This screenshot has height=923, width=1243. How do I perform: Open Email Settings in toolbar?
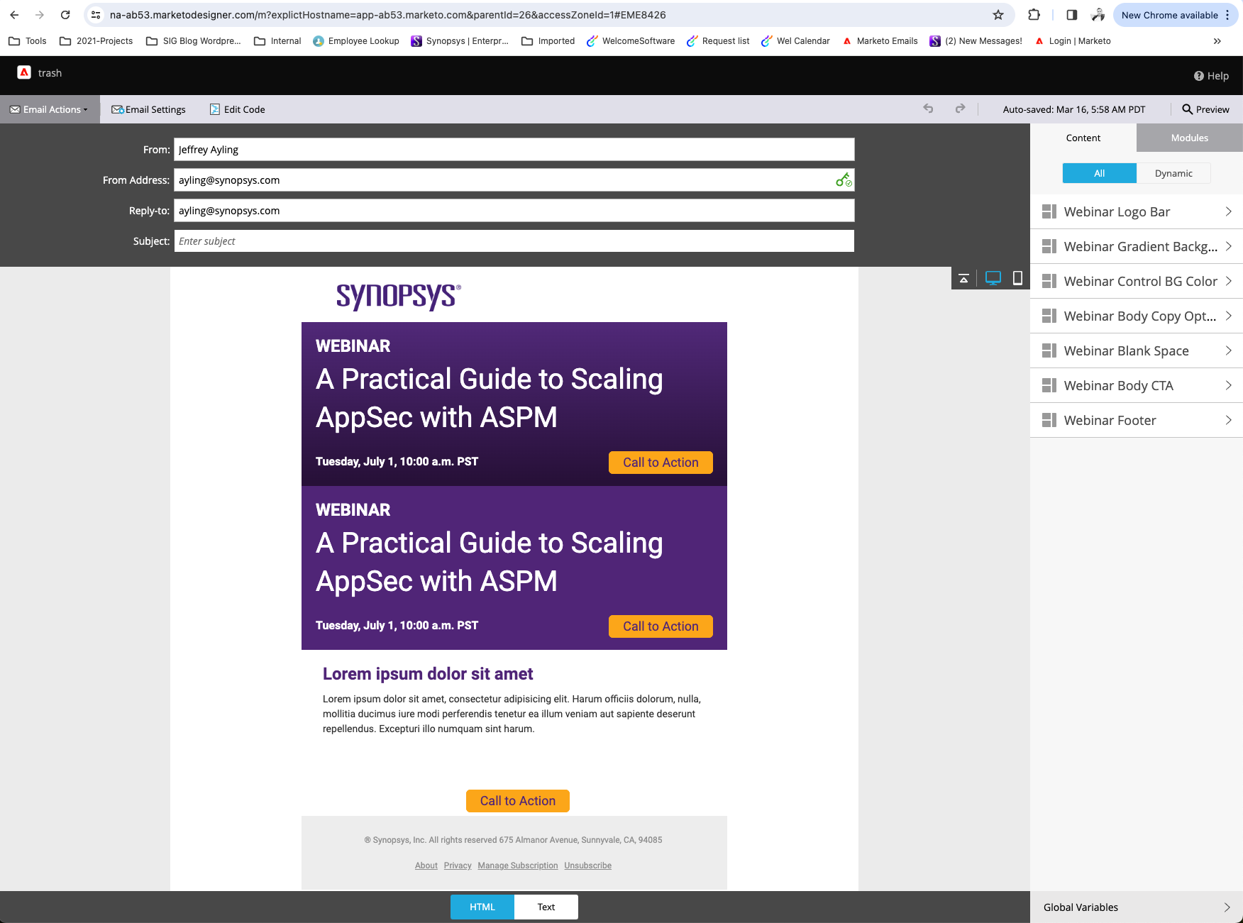click(x=148, y=109)
